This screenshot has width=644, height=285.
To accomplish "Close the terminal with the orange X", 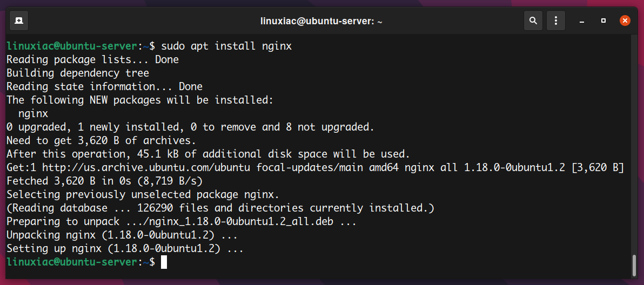I will (625, 21).
